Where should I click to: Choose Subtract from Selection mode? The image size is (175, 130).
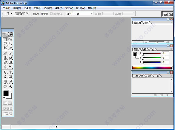[24, 14]
